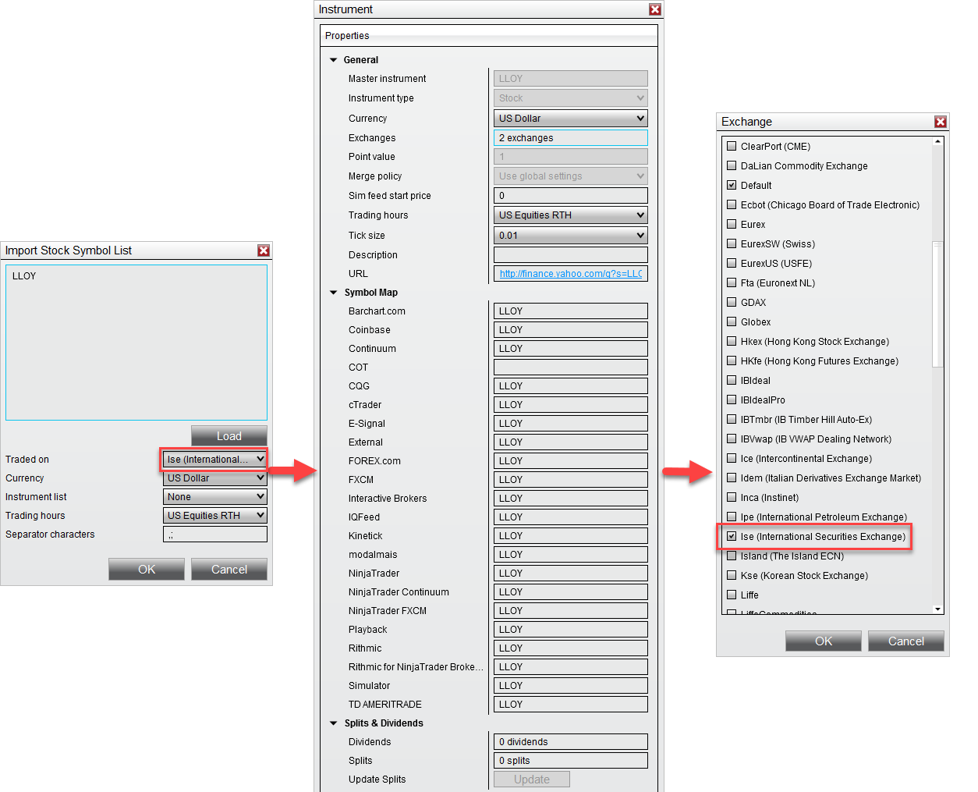Open Trading hours dropdown in Import dialog
The height and width of the screenshot is (792, 978).
(x=215, y=516)
